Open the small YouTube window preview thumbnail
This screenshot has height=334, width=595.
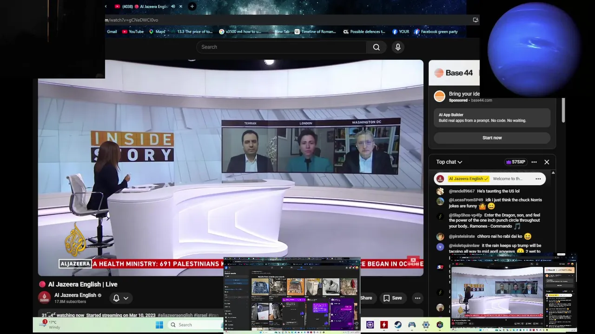coord(513,293)
